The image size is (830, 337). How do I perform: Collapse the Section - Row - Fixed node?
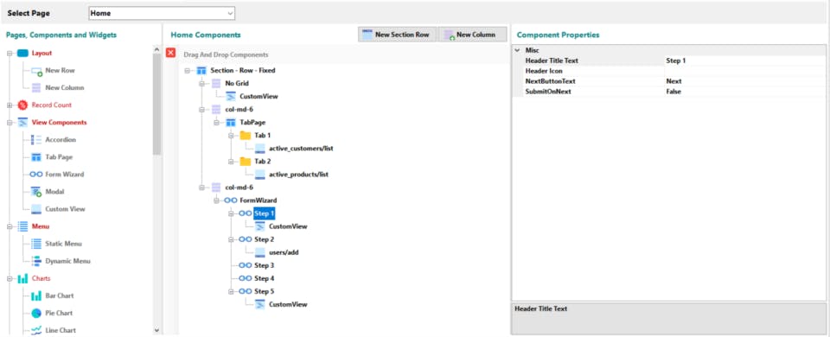point(188,70)
